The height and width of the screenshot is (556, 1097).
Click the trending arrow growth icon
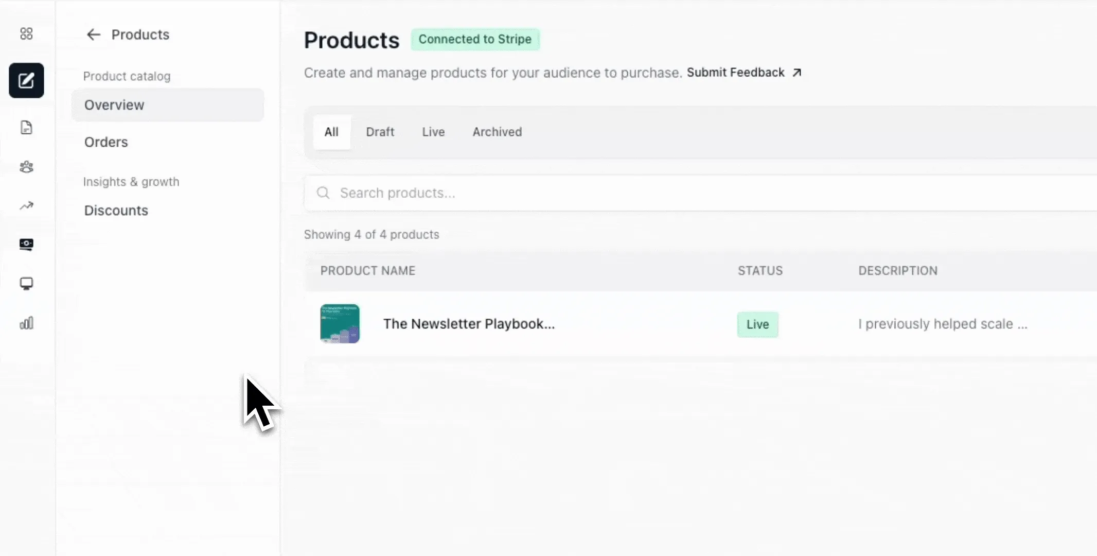26,206
